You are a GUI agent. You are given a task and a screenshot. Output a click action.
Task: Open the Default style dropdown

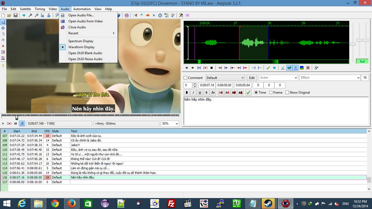[x=225, y=78]
